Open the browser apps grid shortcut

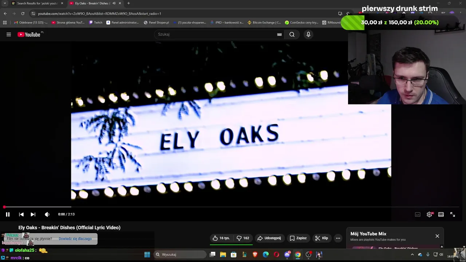(5, 23)
